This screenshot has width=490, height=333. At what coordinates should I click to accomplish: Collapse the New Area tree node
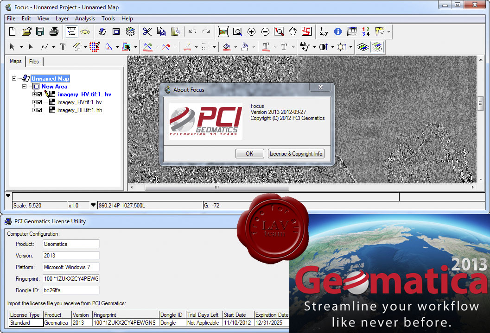coord(25,87)
